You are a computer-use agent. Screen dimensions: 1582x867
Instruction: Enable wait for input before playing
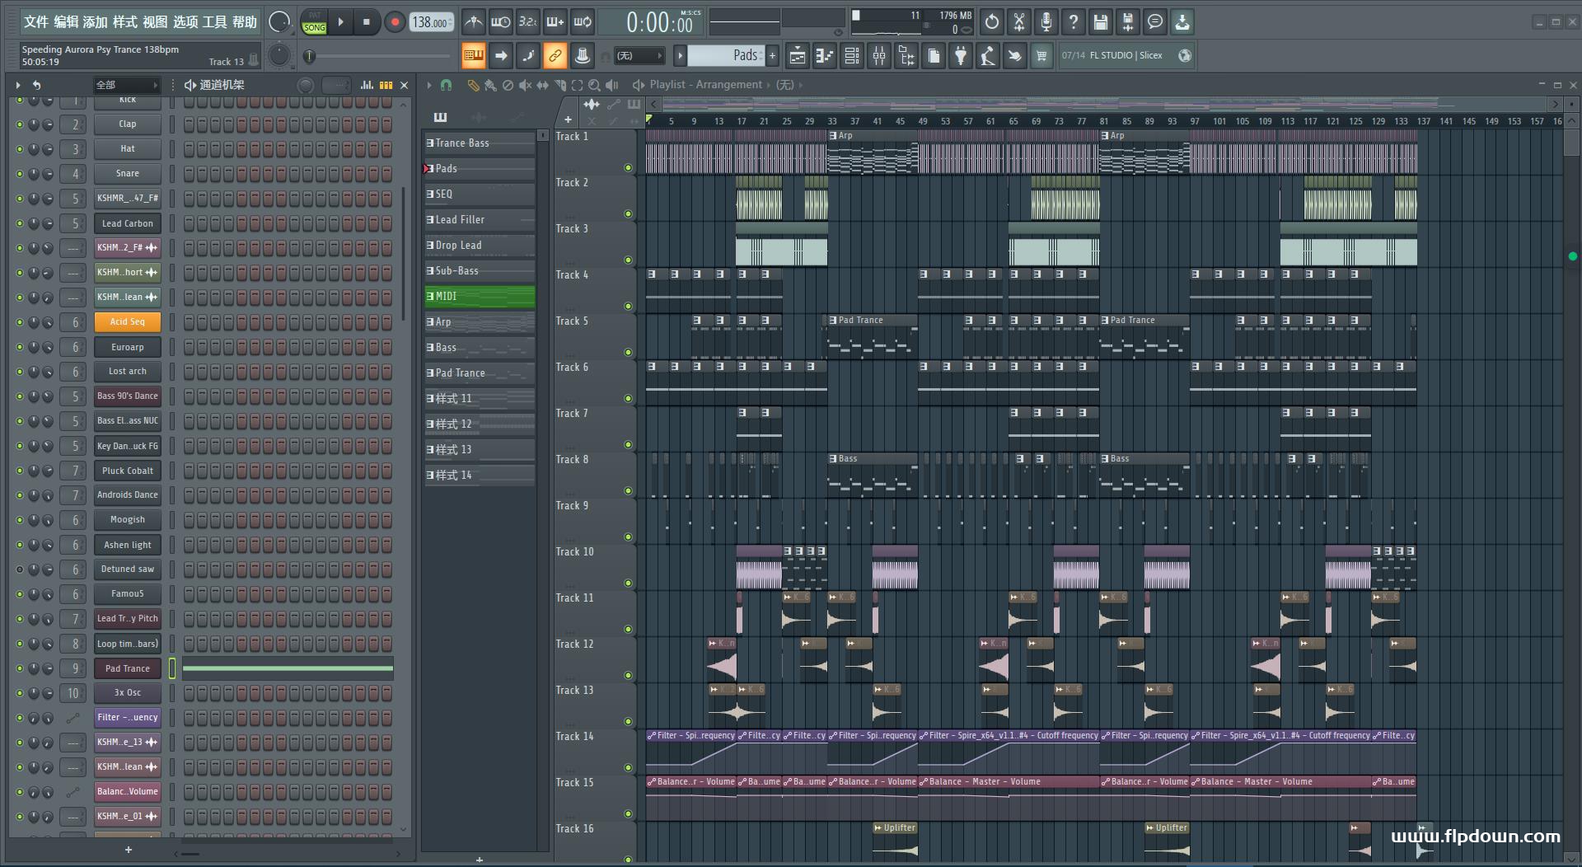[500, 22]
